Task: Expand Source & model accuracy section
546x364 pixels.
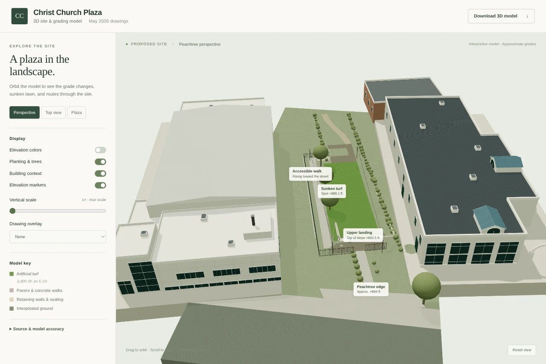Action: point(37,329)
